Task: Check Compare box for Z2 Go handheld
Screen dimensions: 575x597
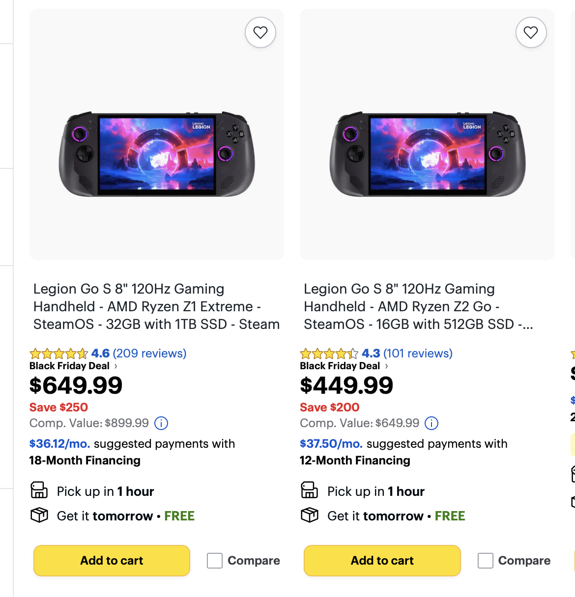Action: 486,561
